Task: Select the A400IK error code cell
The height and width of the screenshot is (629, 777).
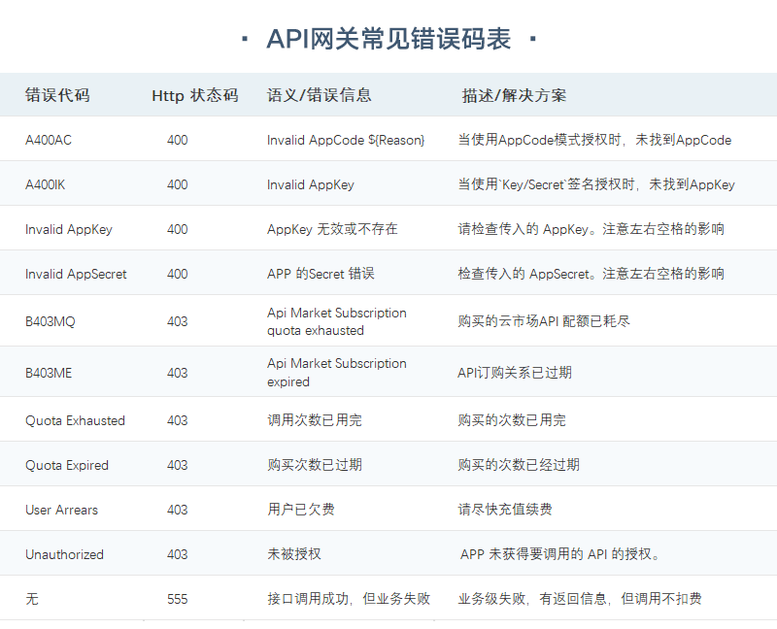Action: [46, 184]
